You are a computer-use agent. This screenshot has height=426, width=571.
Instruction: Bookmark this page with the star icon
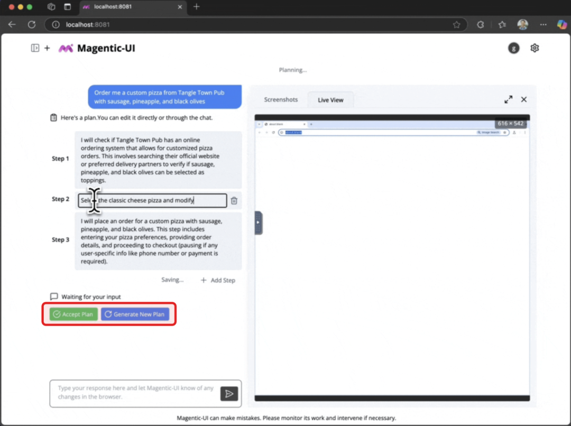click(x=456, y=24)
